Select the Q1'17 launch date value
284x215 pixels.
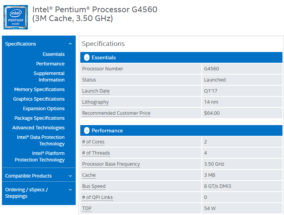(211, 91)
